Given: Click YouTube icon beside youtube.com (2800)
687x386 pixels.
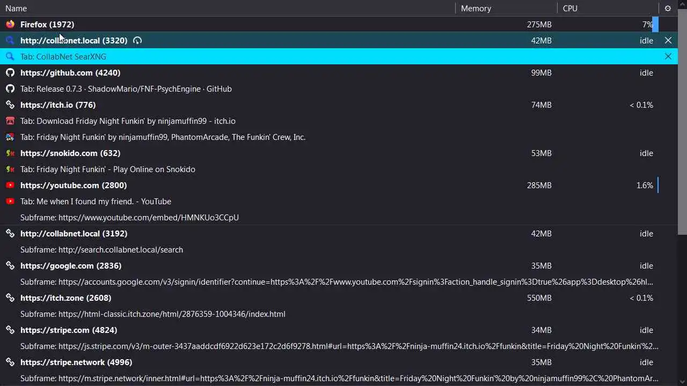Looking at the screenshot, I should [x=10, y=185].
